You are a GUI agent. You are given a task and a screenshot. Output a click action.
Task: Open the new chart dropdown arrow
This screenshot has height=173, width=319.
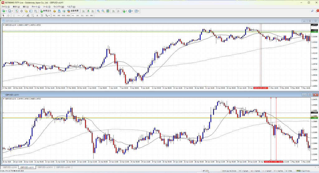(x=6, y=11)
